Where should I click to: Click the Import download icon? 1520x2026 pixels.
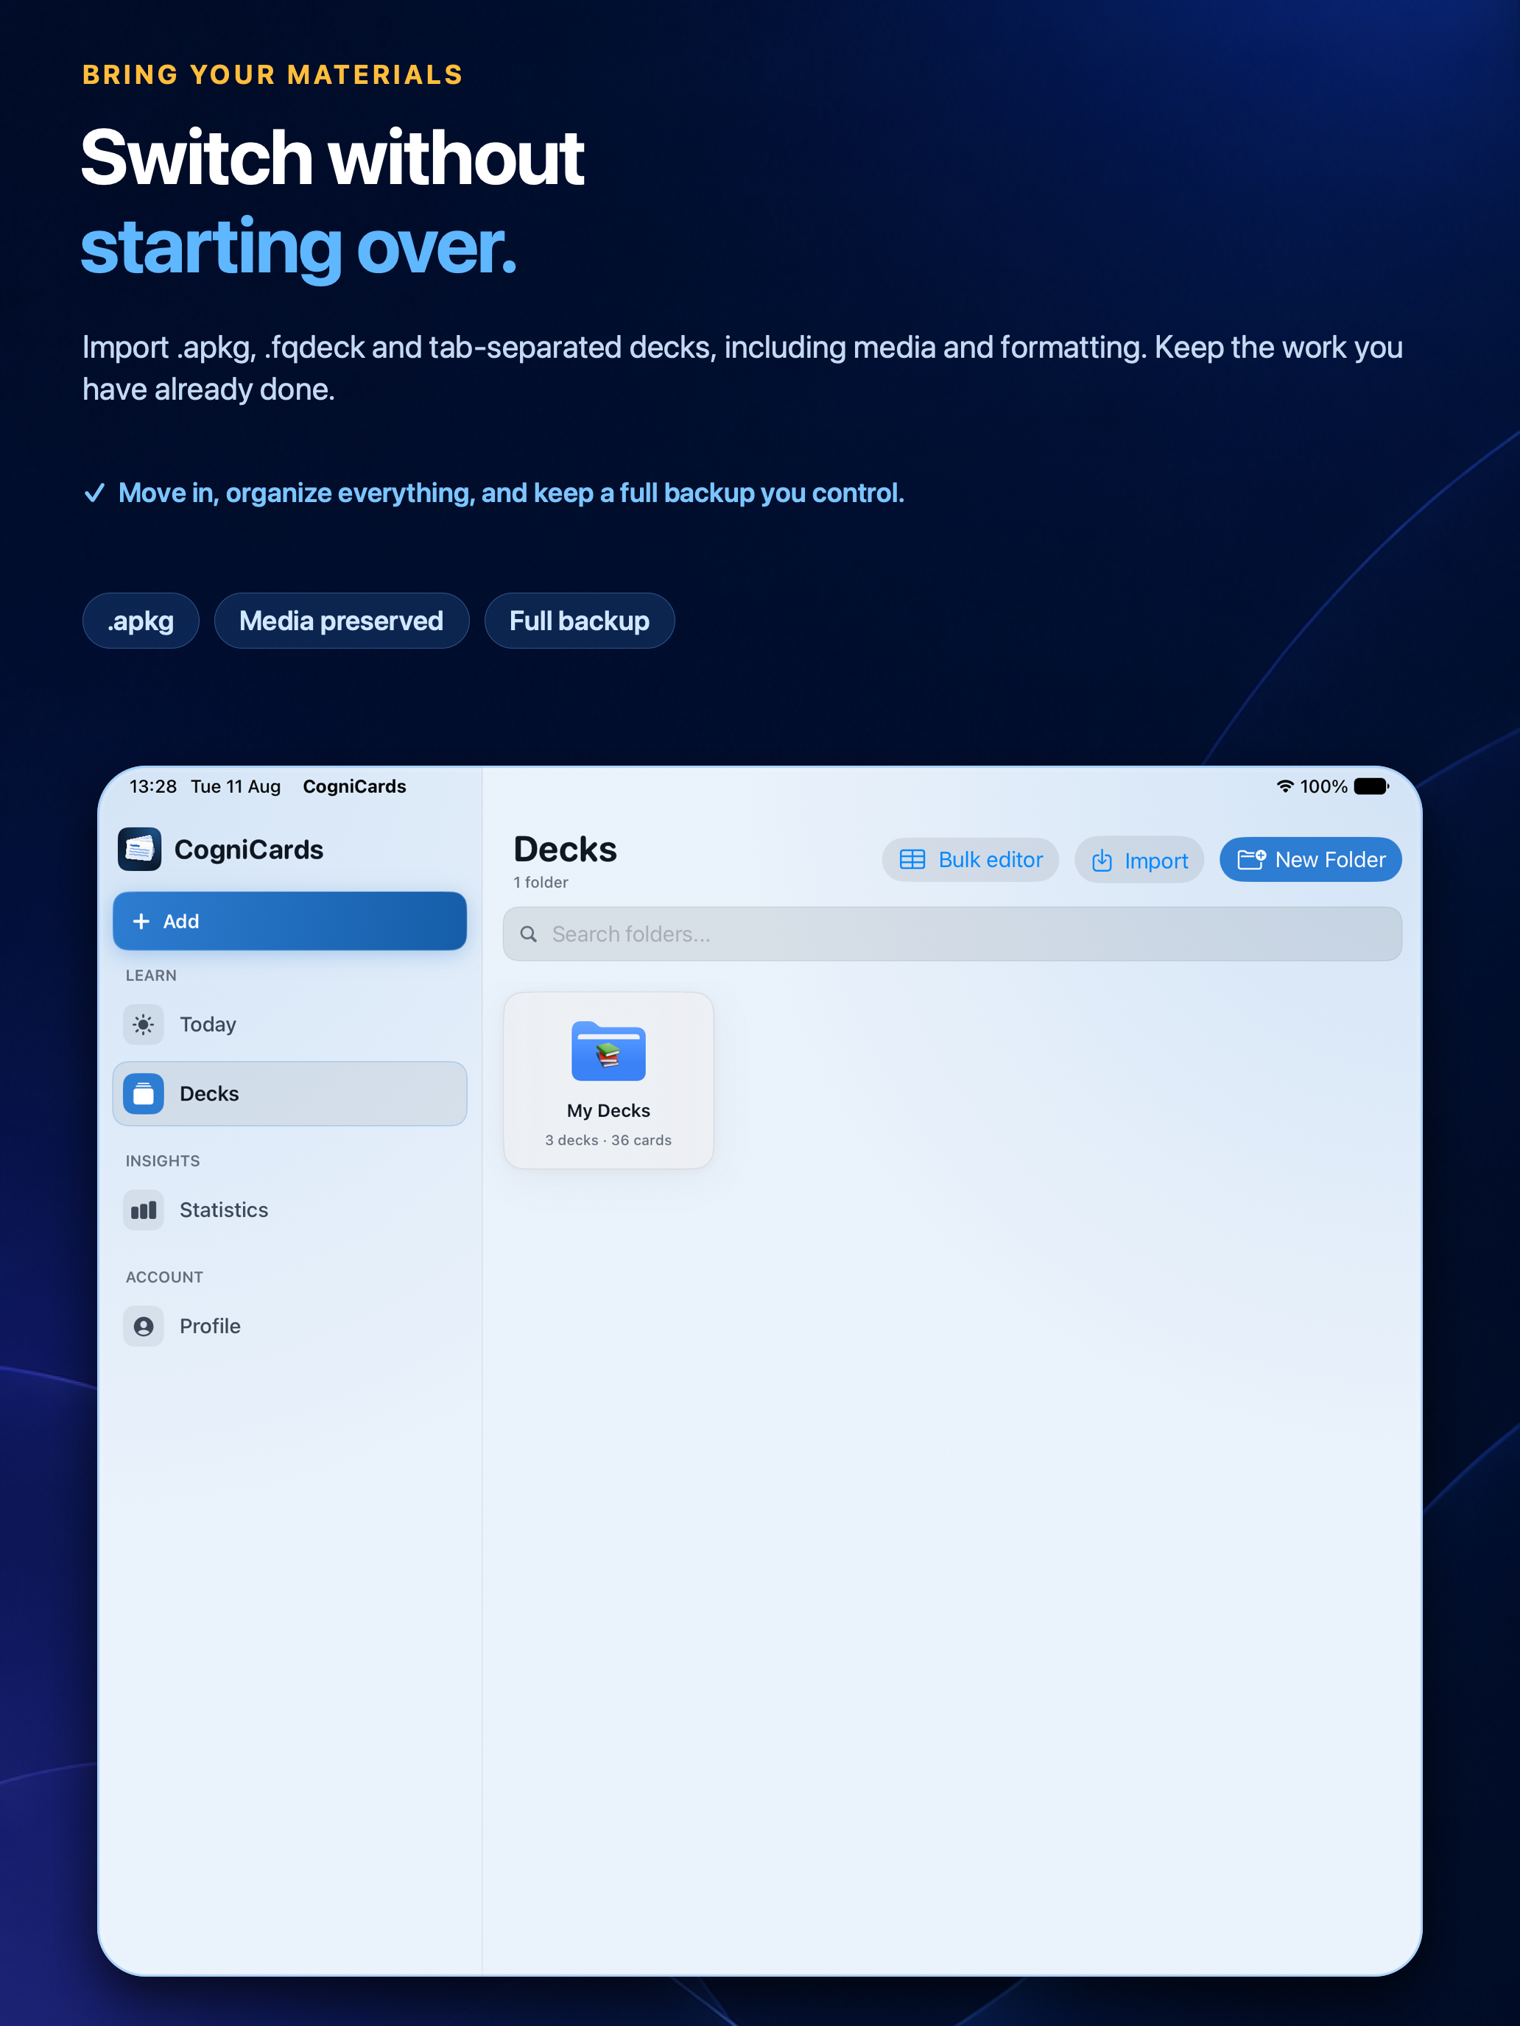pyautogui.click(x=1102, y=860)
